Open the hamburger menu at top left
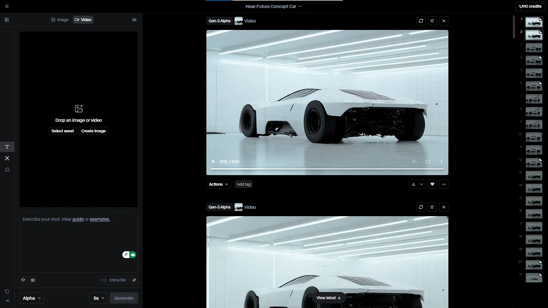 [x=7, y=6]
